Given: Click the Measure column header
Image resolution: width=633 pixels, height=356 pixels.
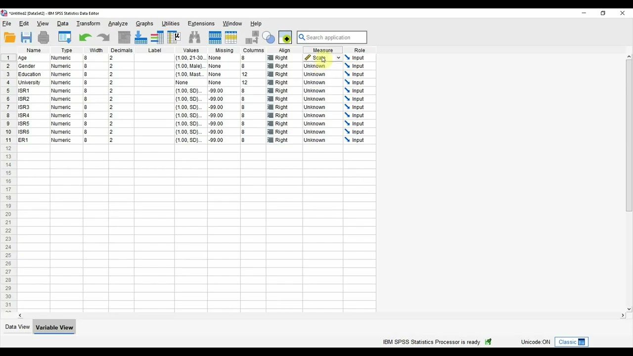Looking at the screenshot, I should pos(323,50).
